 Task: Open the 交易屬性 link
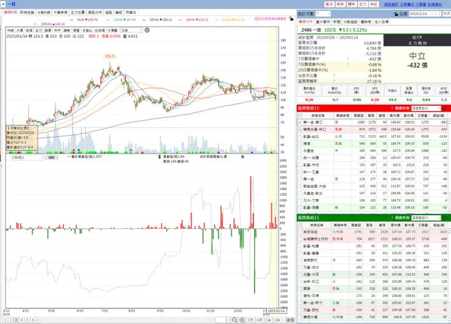tap(407, 4)
